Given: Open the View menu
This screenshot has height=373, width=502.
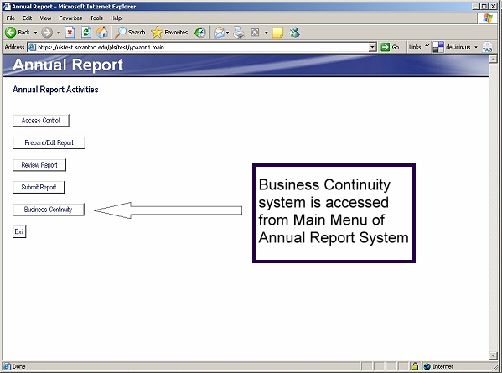Looking at the screenshot, I should click(x=45, y=18).
